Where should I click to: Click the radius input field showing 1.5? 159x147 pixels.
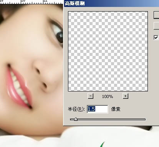98,109
